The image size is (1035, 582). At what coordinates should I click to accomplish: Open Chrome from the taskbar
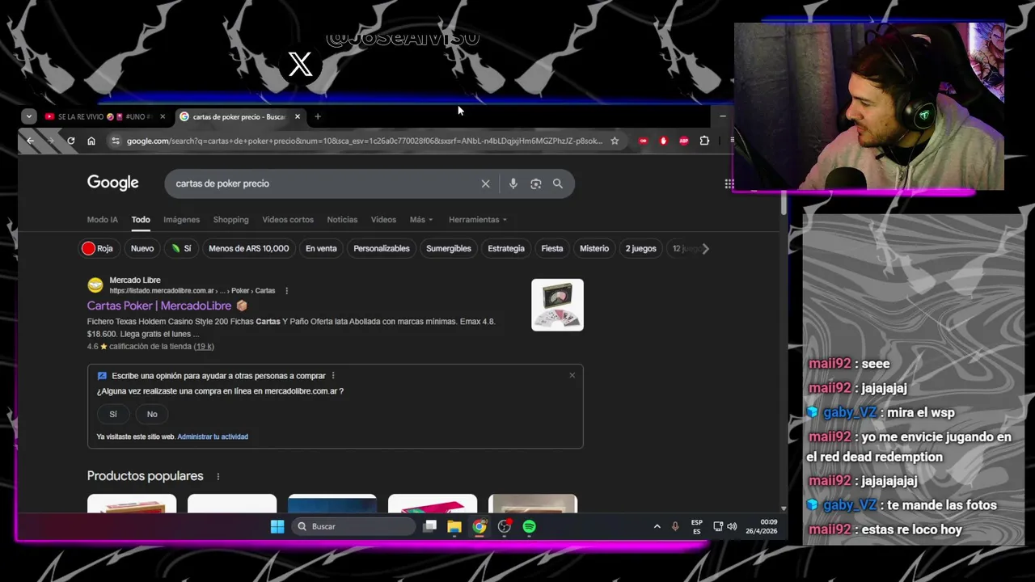click(x=479, y=526)
